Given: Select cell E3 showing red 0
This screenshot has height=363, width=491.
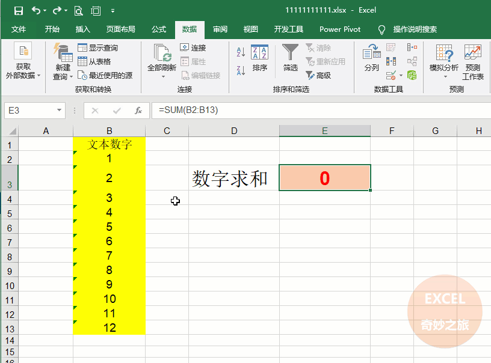Looking at the screenshot, I should point(325,177).
